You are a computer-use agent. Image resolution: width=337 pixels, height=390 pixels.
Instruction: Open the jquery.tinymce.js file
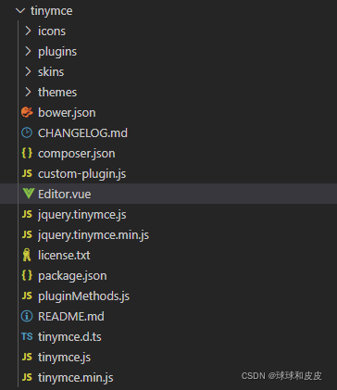(x=82, y=215)
